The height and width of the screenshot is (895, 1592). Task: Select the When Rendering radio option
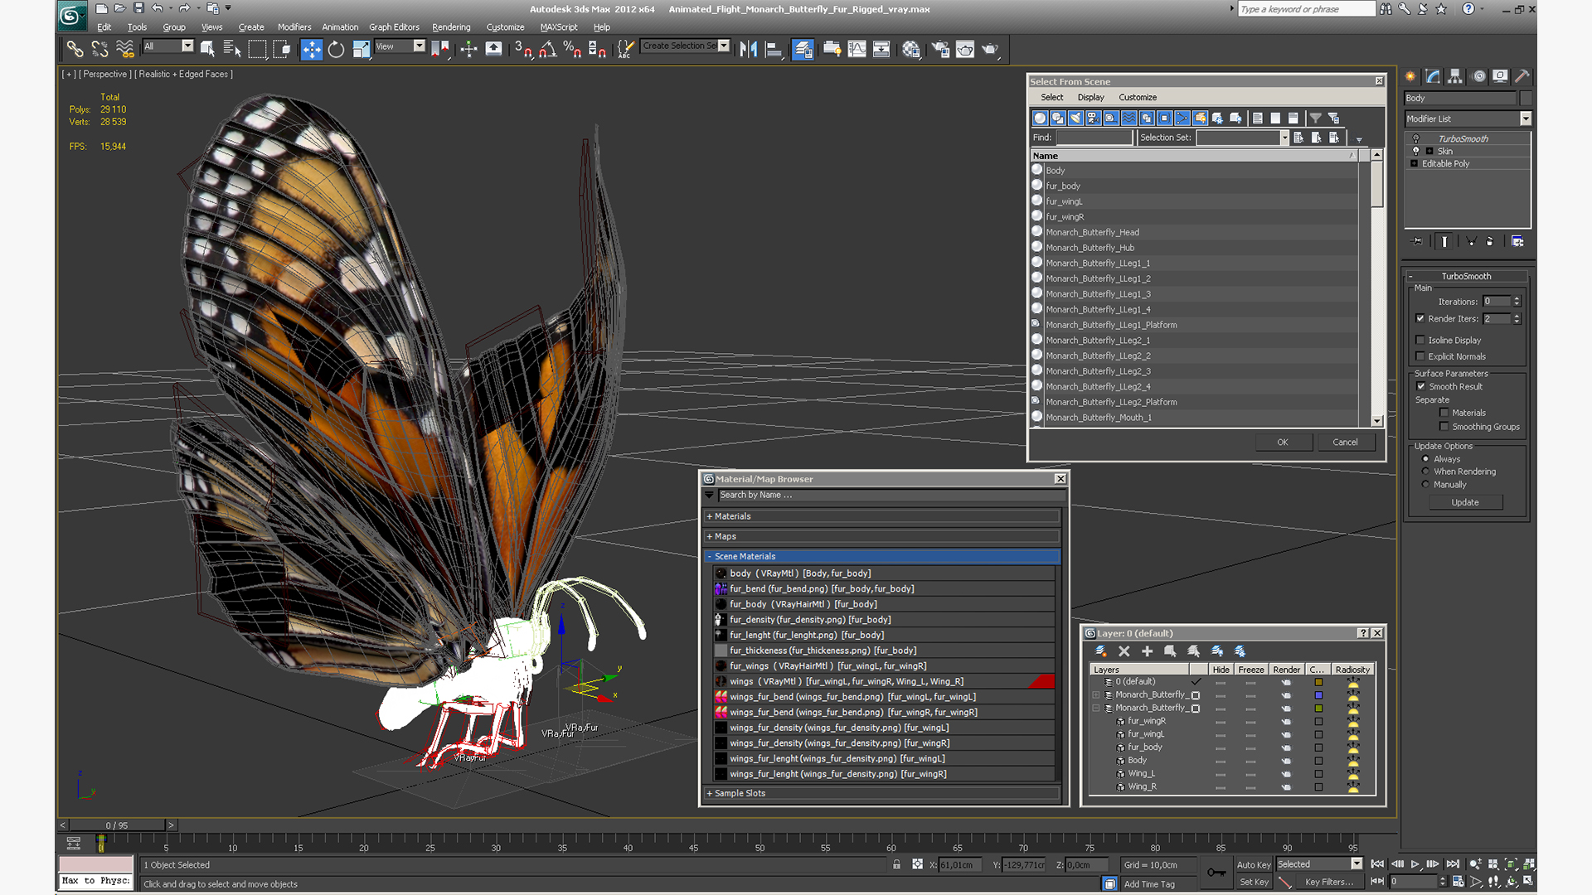[x=1425, y=472]
